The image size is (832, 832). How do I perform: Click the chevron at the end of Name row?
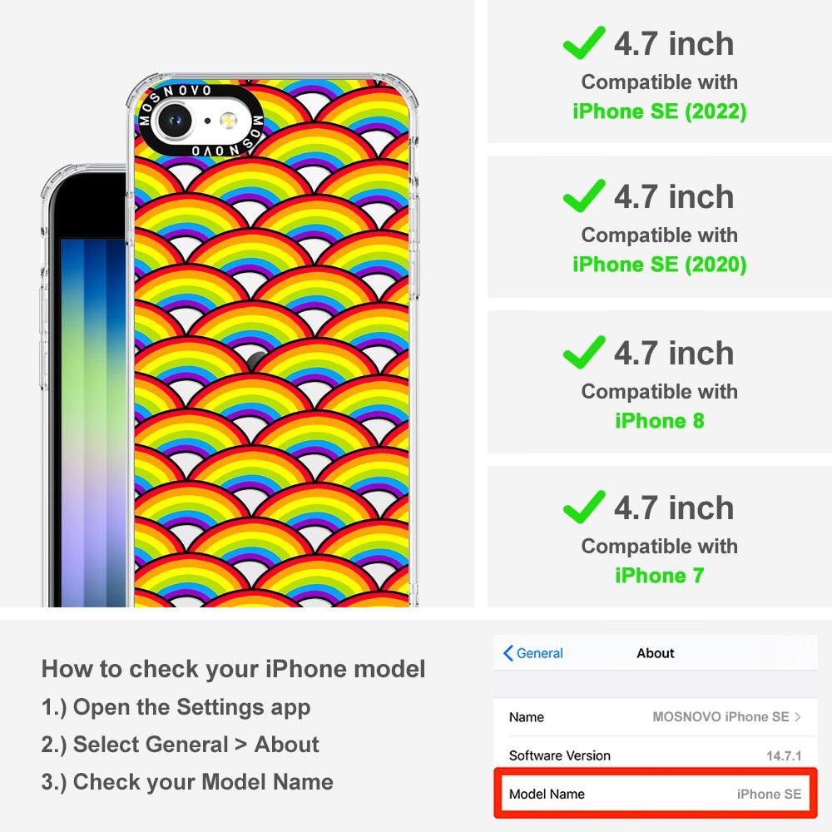[x=798, y=717]
